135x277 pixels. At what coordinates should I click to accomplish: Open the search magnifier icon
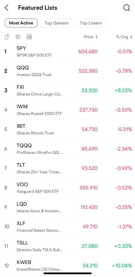[x=126, y=8]
